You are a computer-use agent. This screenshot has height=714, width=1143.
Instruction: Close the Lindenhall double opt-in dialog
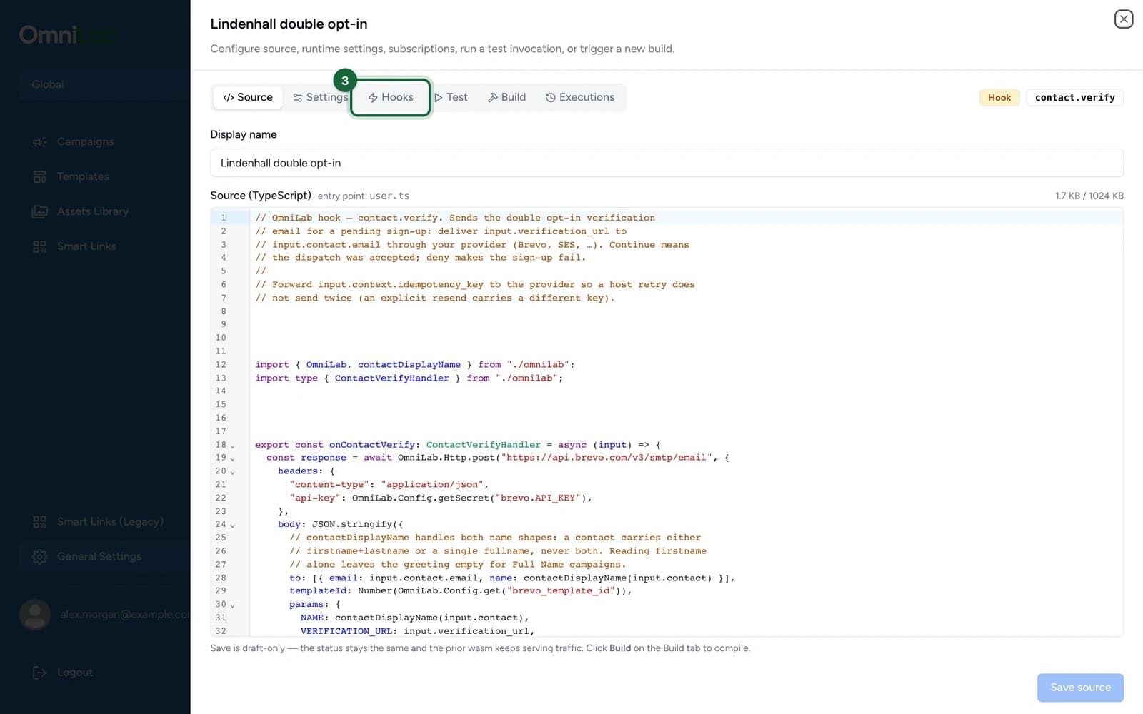pyautogui.click(x=1124, y=19)
